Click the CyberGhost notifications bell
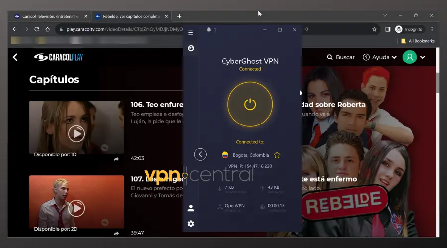 coord(209,30)
